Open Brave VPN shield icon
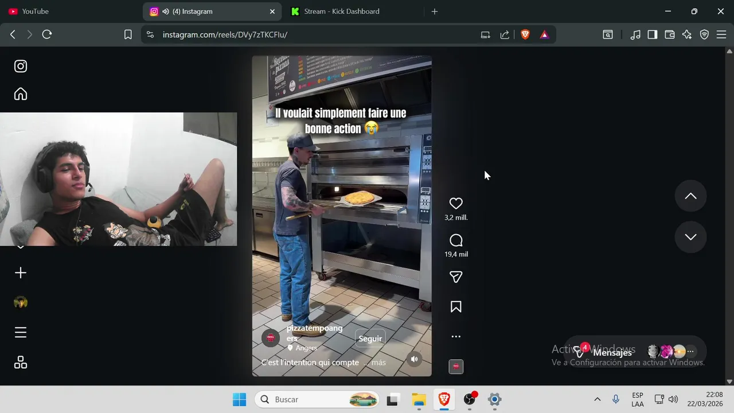734x413 pixels. click(704, 34)
